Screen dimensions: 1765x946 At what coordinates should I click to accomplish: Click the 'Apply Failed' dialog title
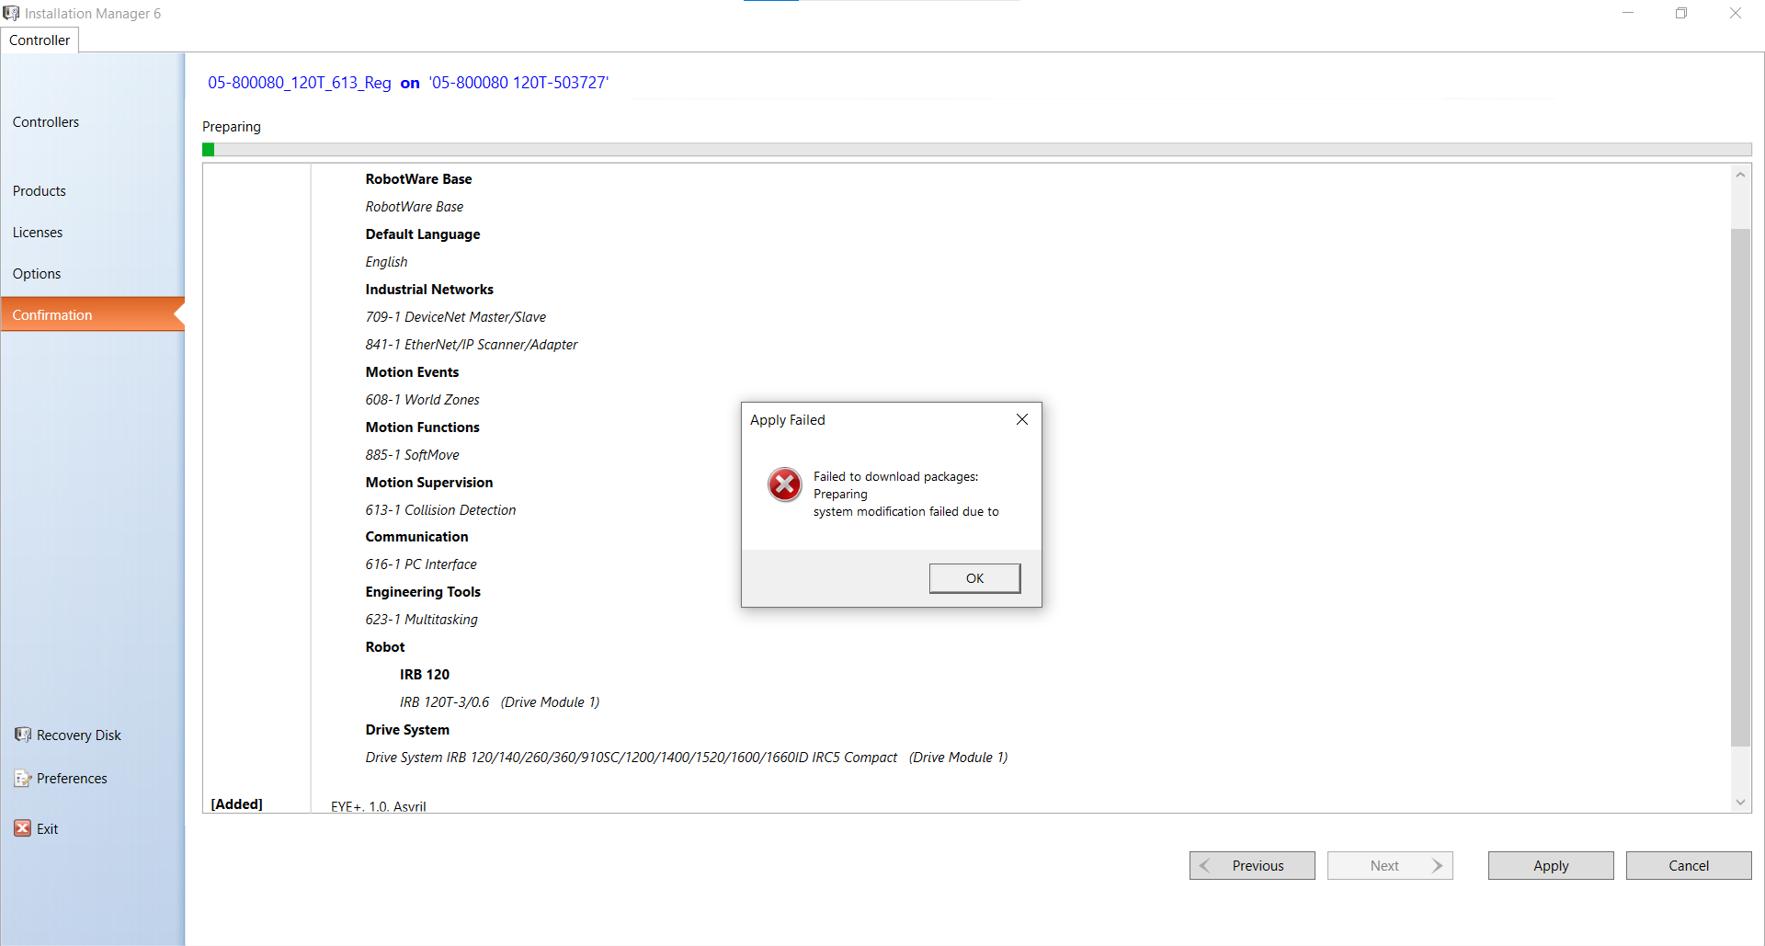[788, 420]
